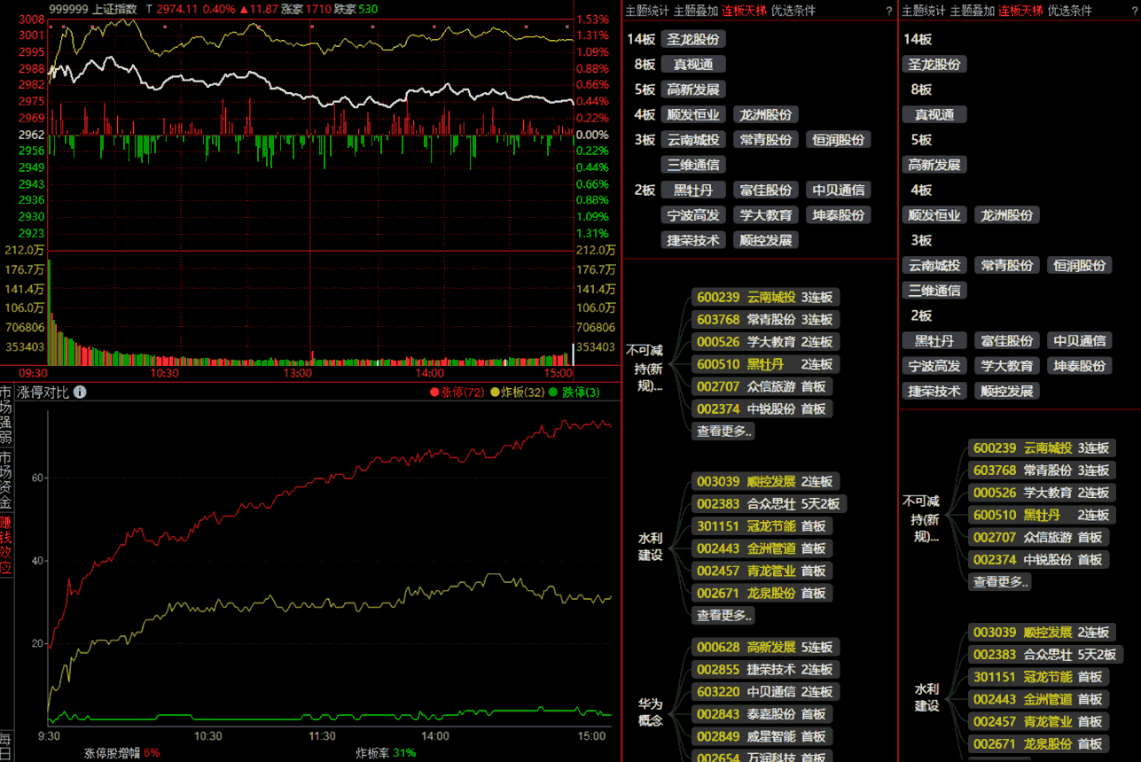This screenshot has height=762, width=1141.
Task: Click 三维通信 button in middle panel
Action: (x=693, y=164)
